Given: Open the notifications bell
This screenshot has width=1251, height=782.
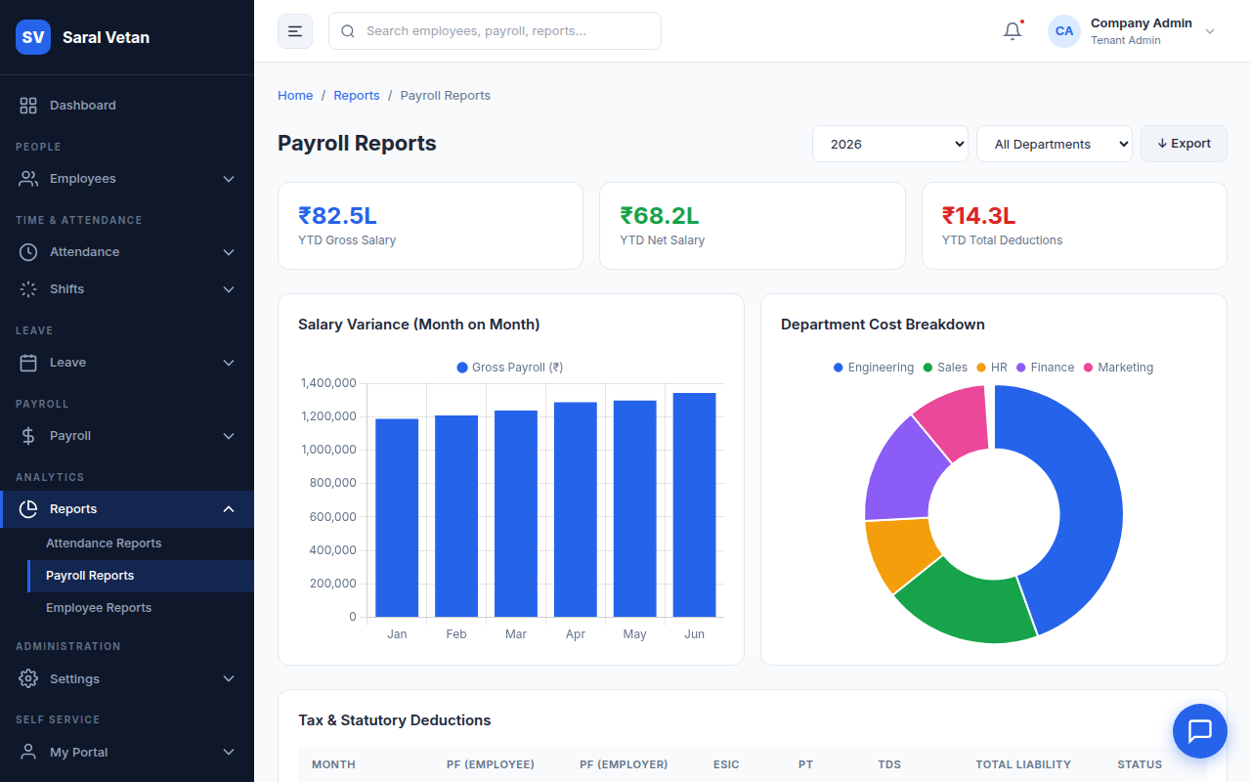Looking at the screenshot, I should point(1013,31).
